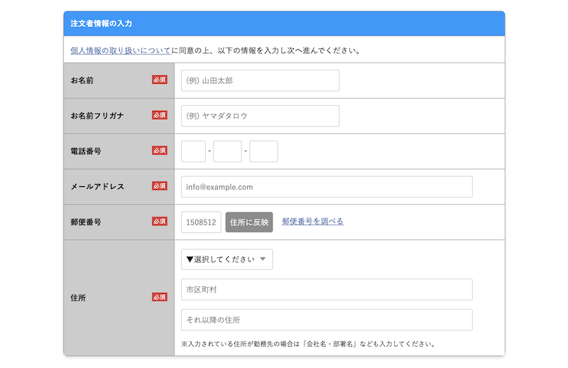Click the 郵便番号 input field
The image size is (568, 368).
(x=201, y=222)
